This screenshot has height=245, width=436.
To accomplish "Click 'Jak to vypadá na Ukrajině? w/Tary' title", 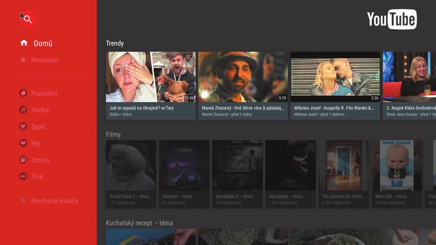I will coord(141,108).
